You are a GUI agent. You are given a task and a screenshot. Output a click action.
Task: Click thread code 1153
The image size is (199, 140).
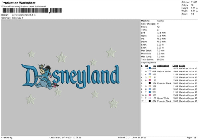point(175,74)
